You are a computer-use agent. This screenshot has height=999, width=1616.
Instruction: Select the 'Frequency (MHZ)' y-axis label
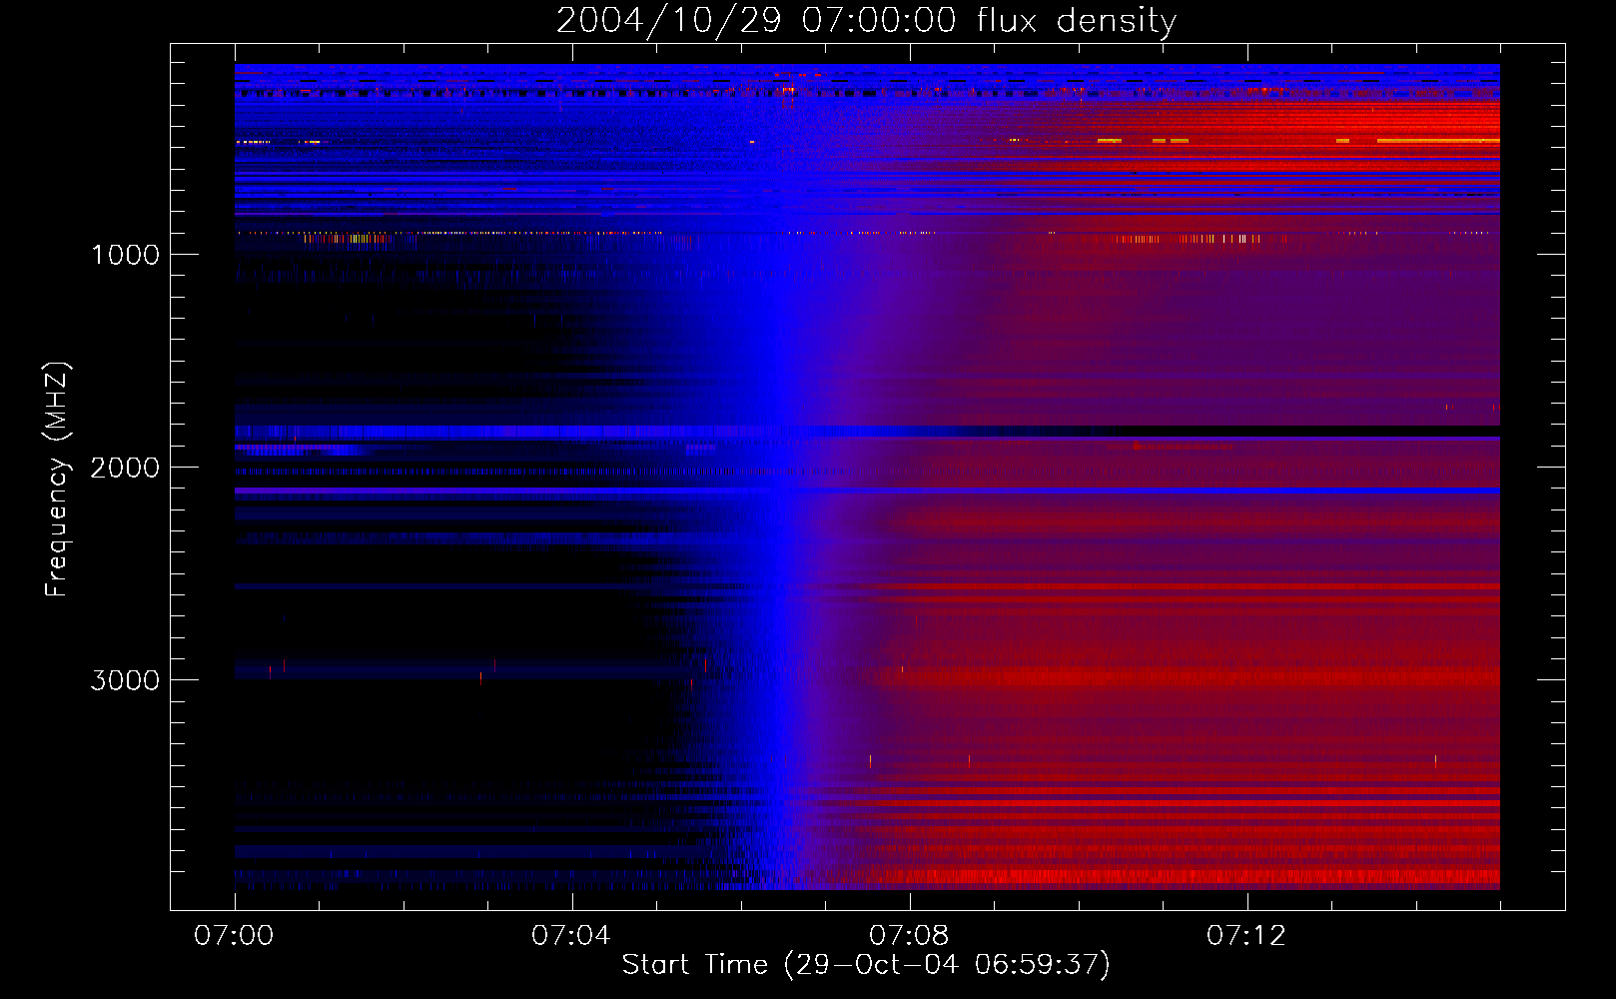57,480
